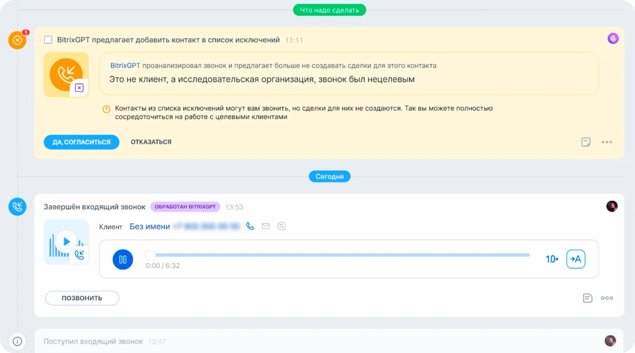The width and height of the screenshot is (635, 353).
Task: Click the 13:53 timestamp
Action: (234, 207)
